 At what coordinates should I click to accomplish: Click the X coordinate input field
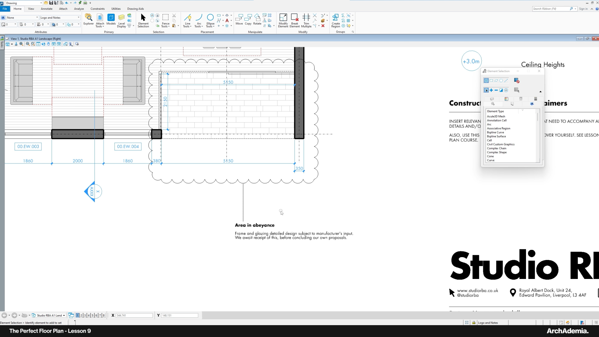134,315
